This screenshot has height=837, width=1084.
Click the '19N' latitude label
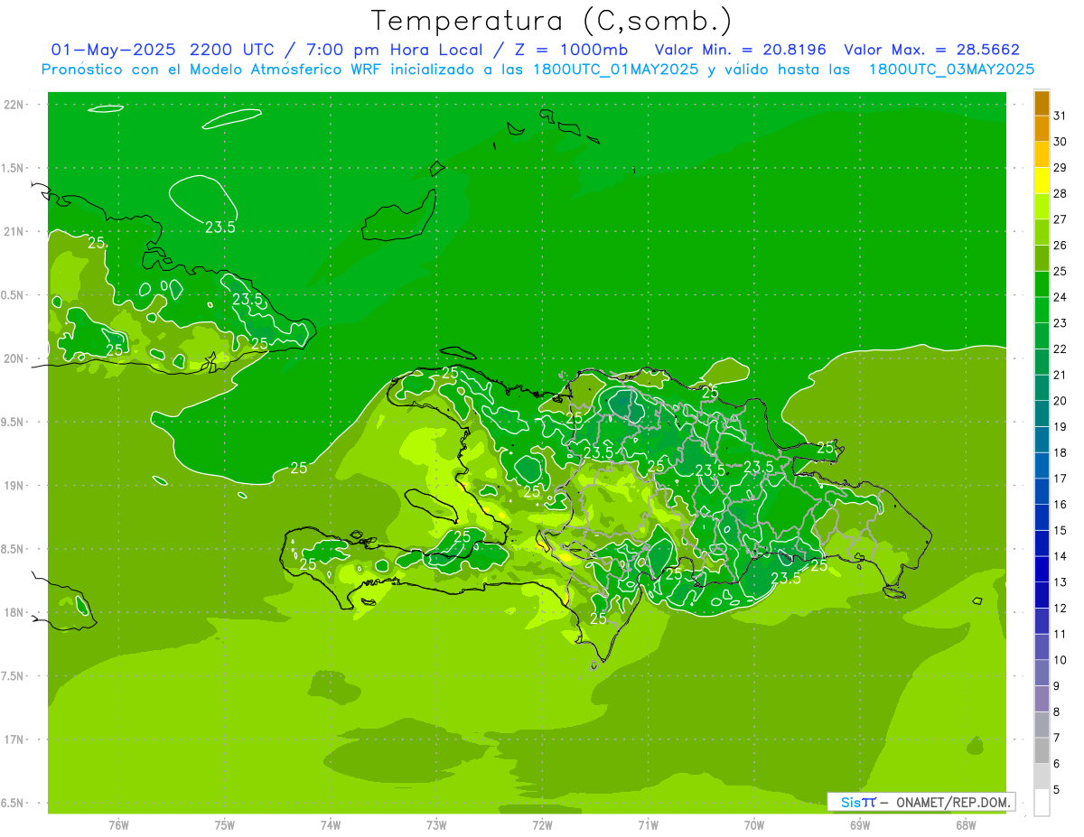point(13,486)
